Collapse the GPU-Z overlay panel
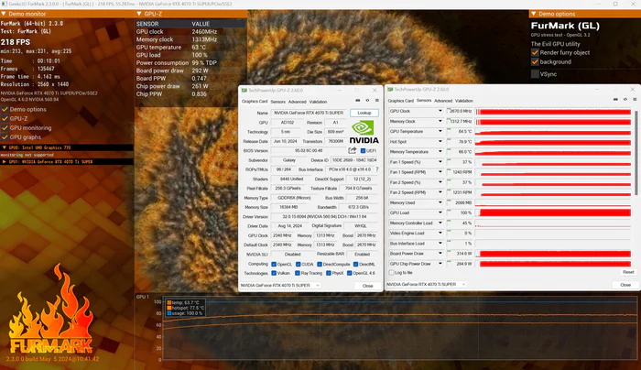The width and height of the screenshot is (641, 370). tap(139, 14)
